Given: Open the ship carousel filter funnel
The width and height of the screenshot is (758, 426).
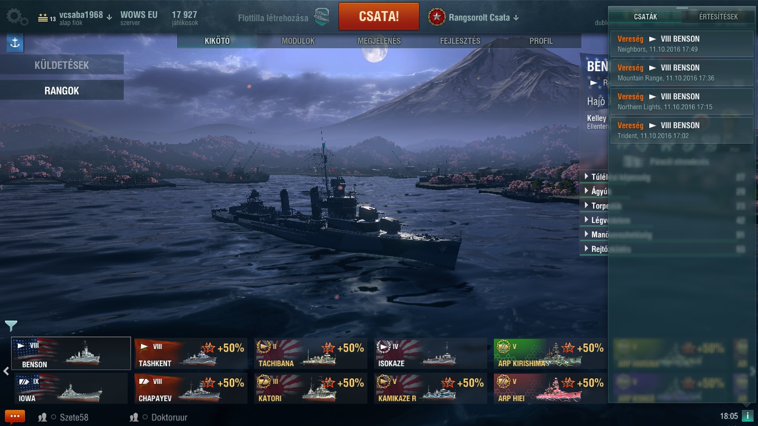Looking at the screenshot, I should coord(11,326).
